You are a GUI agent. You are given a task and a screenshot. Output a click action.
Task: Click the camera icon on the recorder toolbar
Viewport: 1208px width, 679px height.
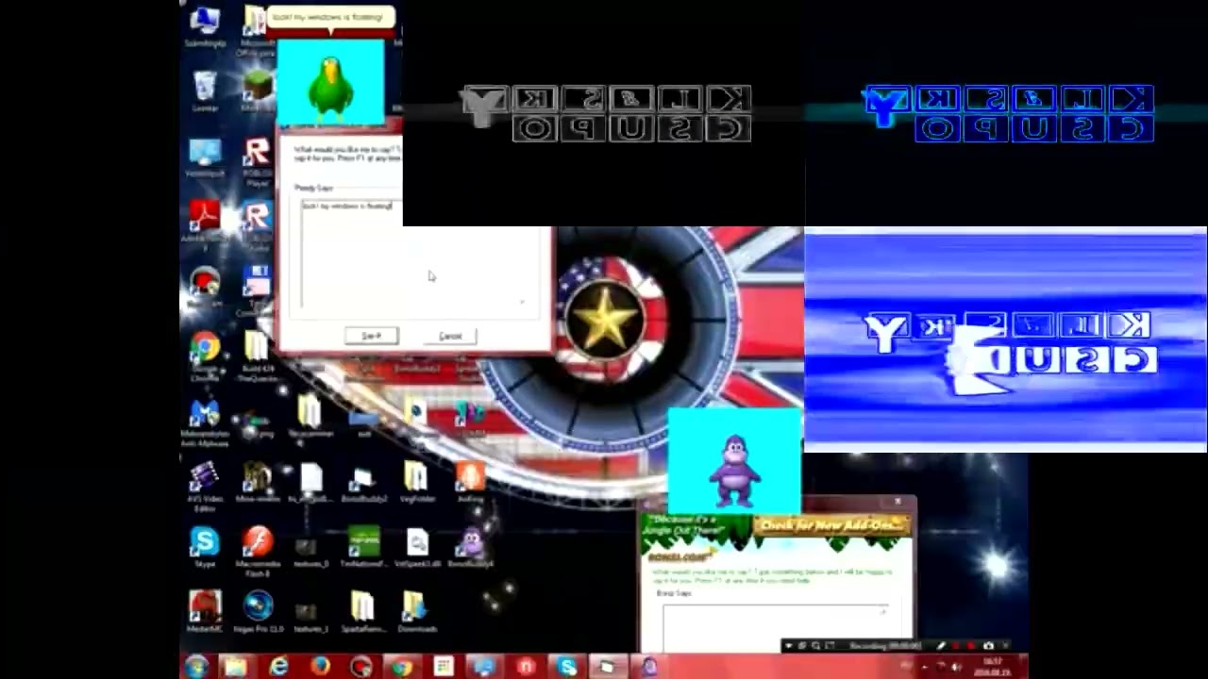click(988, 646)
